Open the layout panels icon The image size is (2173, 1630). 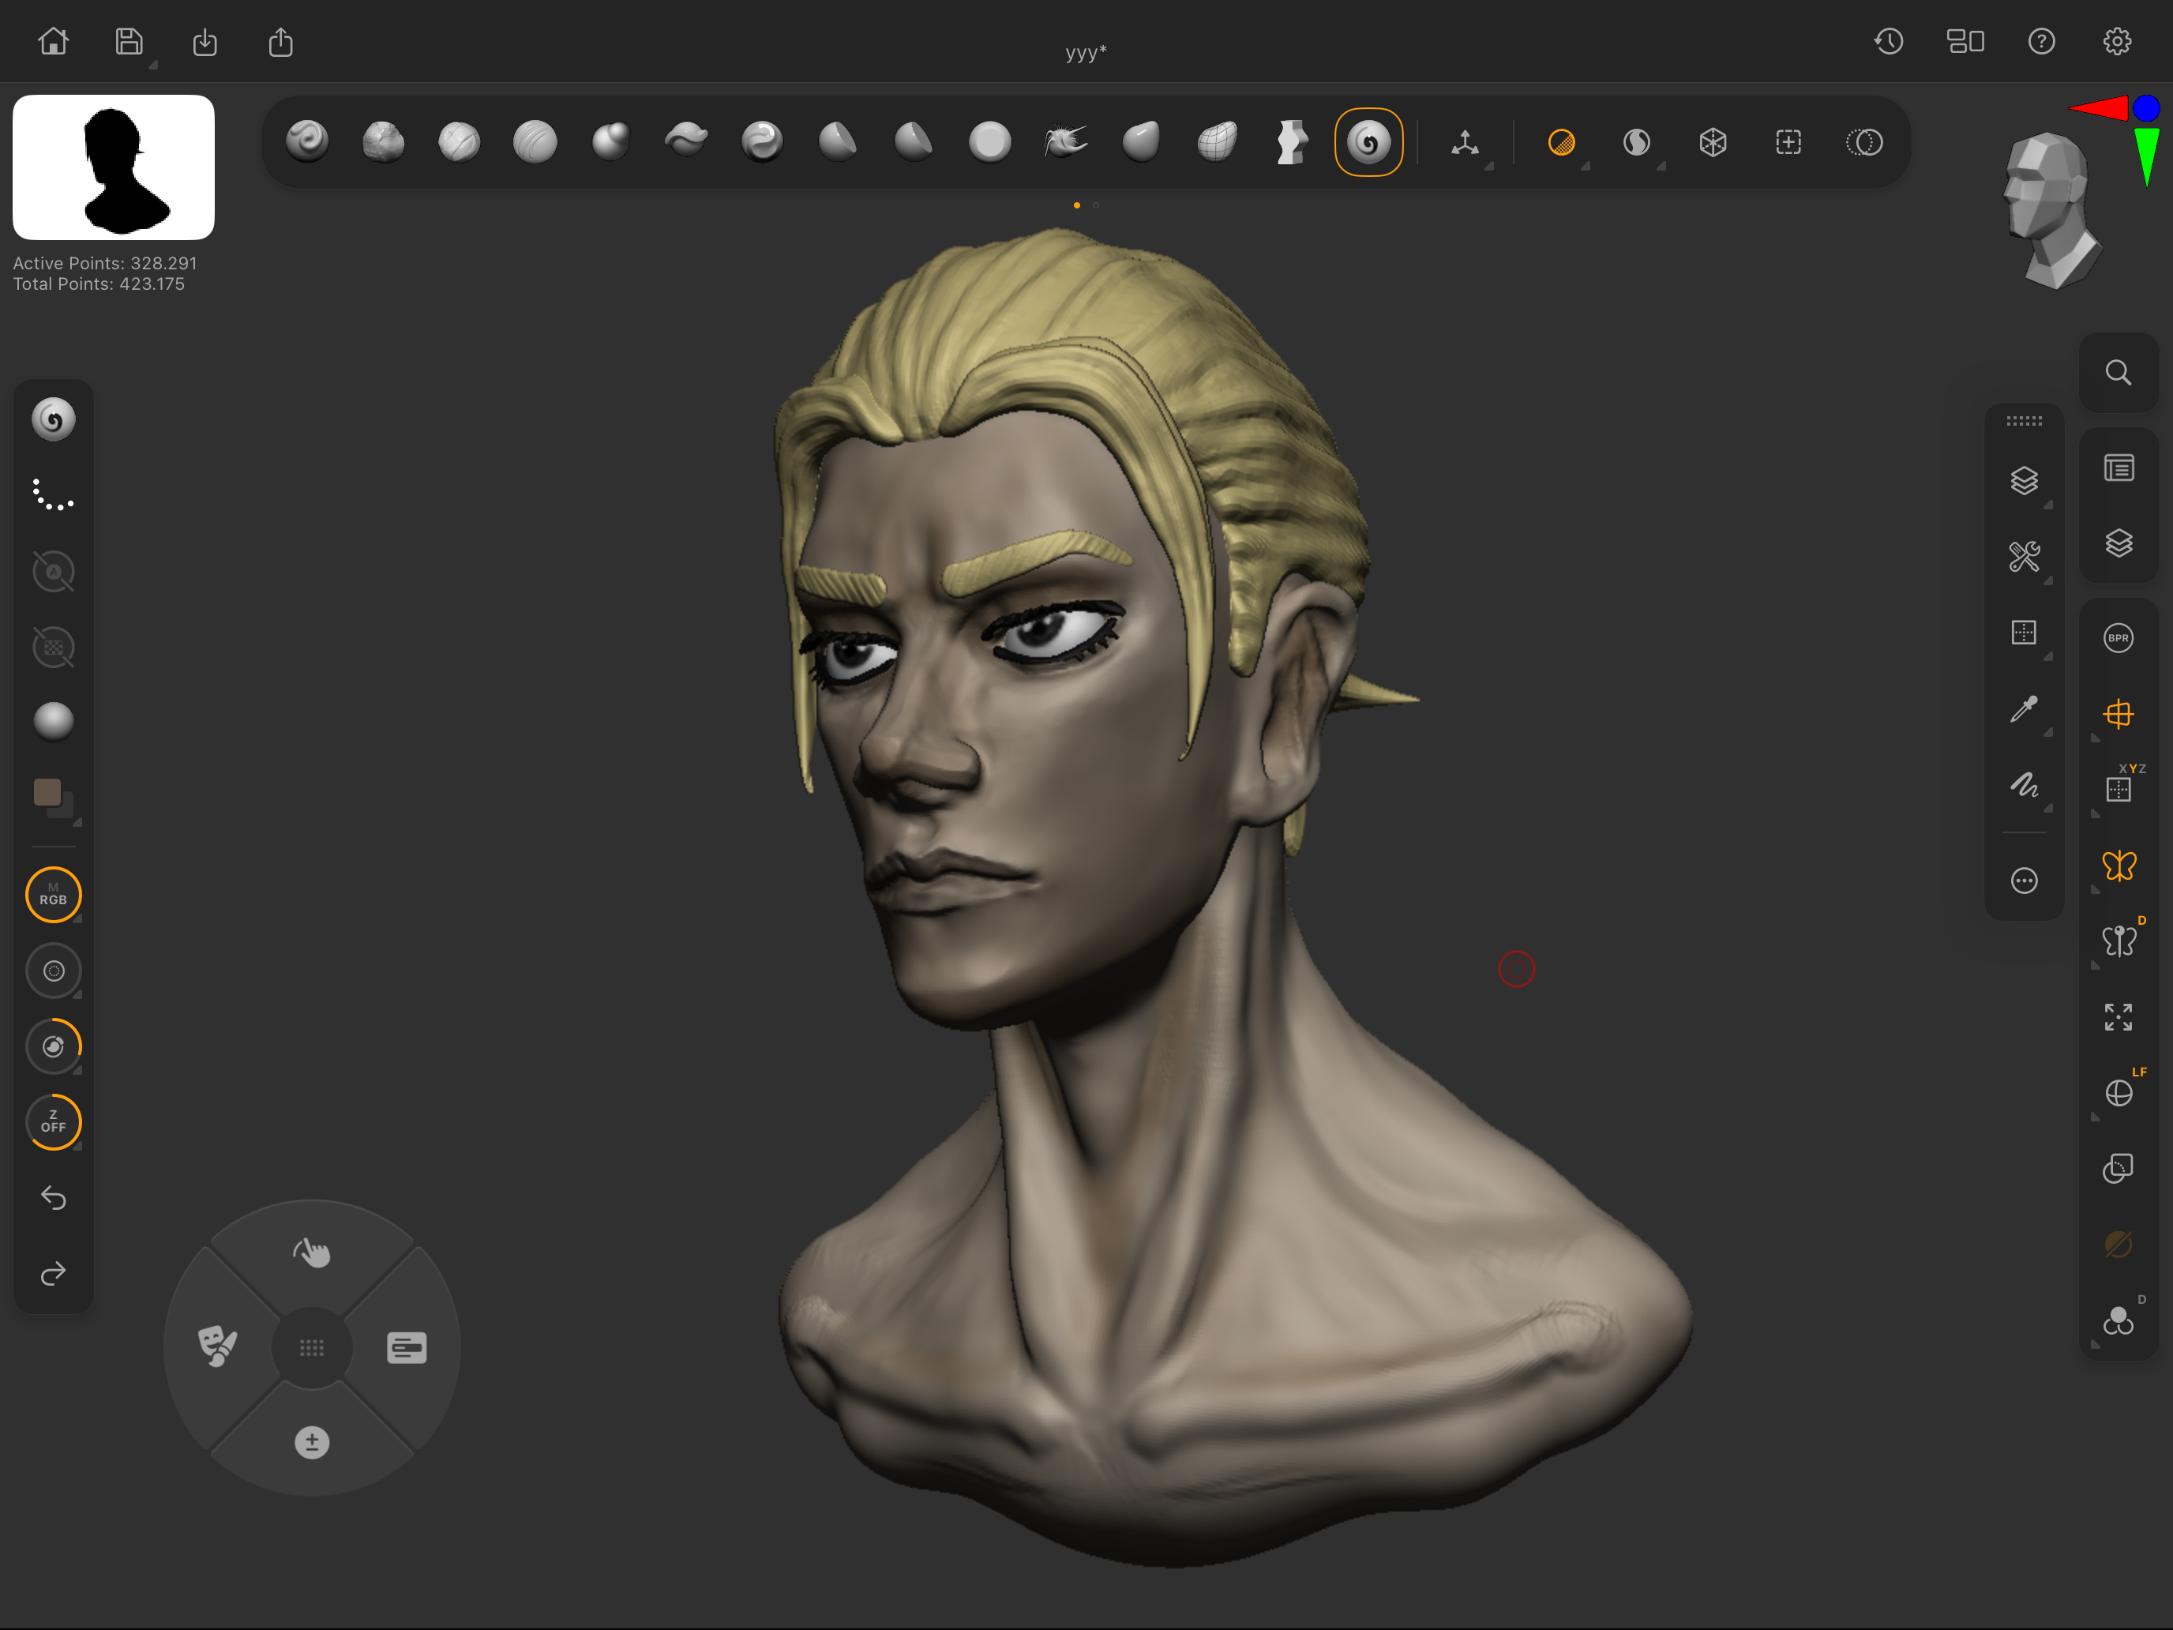[1965, 41]
